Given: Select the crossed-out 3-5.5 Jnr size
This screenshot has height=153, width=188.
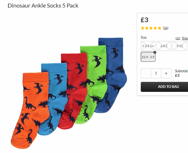Looking at the screenshot, I should point(148,46).
